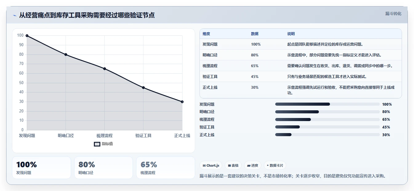414x191 pixels.
Task: Click the chart data point at 100 for 发现问题
Action: point(27,36)
